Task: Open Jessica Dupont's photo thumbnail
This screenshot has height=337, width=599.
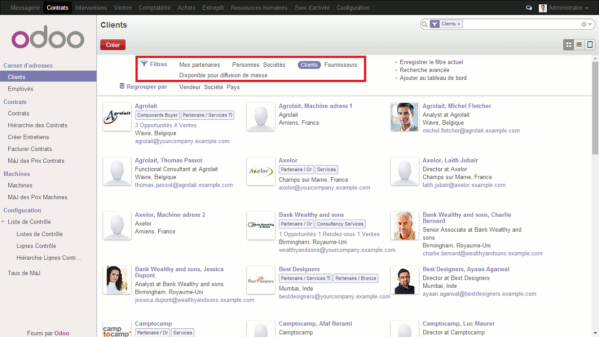Action: click(x=117, y=280)
